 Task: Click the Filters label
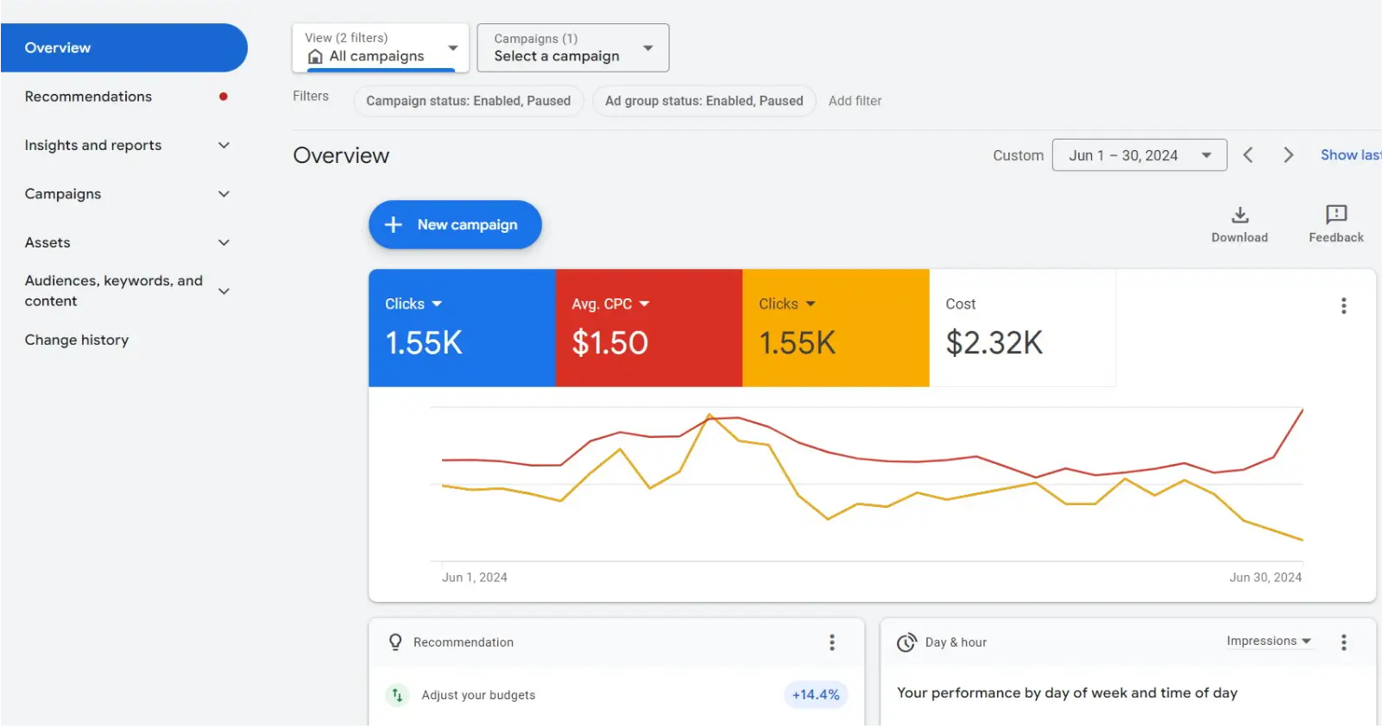(x=311, y=97)
